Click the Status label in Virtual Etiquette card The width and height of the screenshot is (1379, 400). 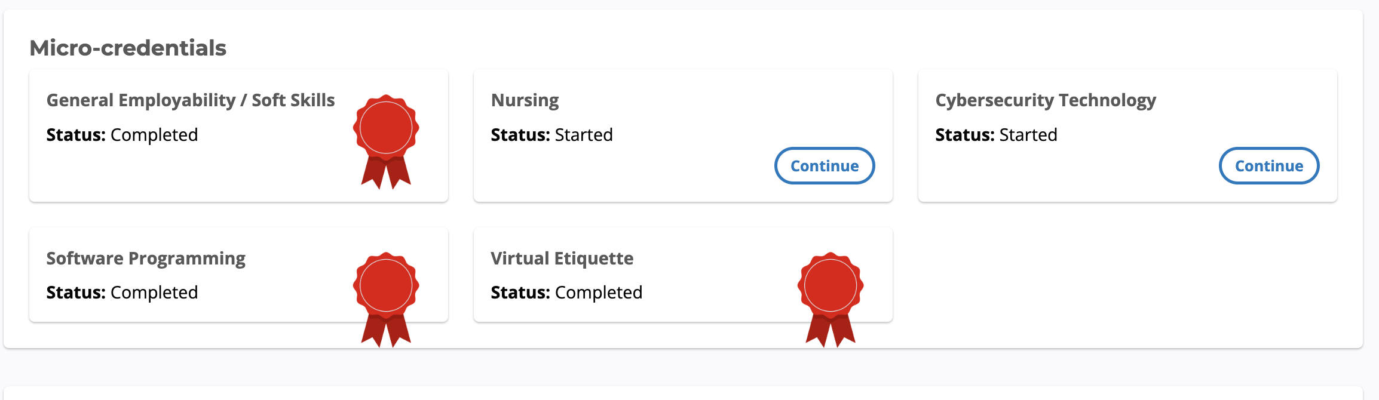tap(520, 293)
